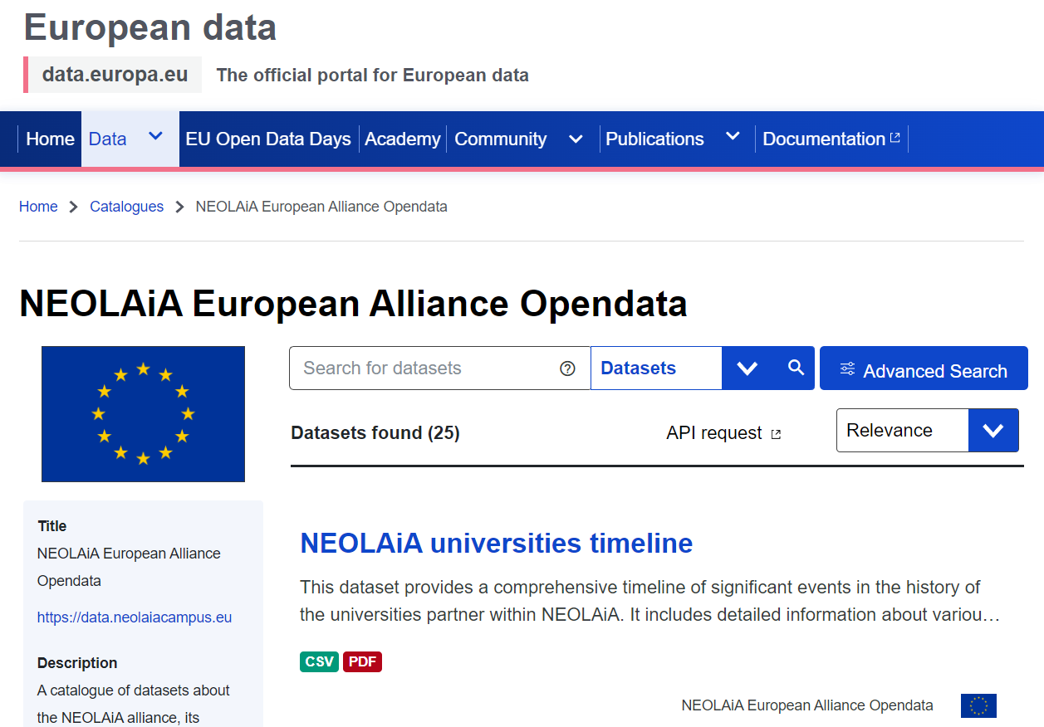This screenshot has height=727, width=1044.
Task: Click the PDF format badge
Action: point(362,661)
